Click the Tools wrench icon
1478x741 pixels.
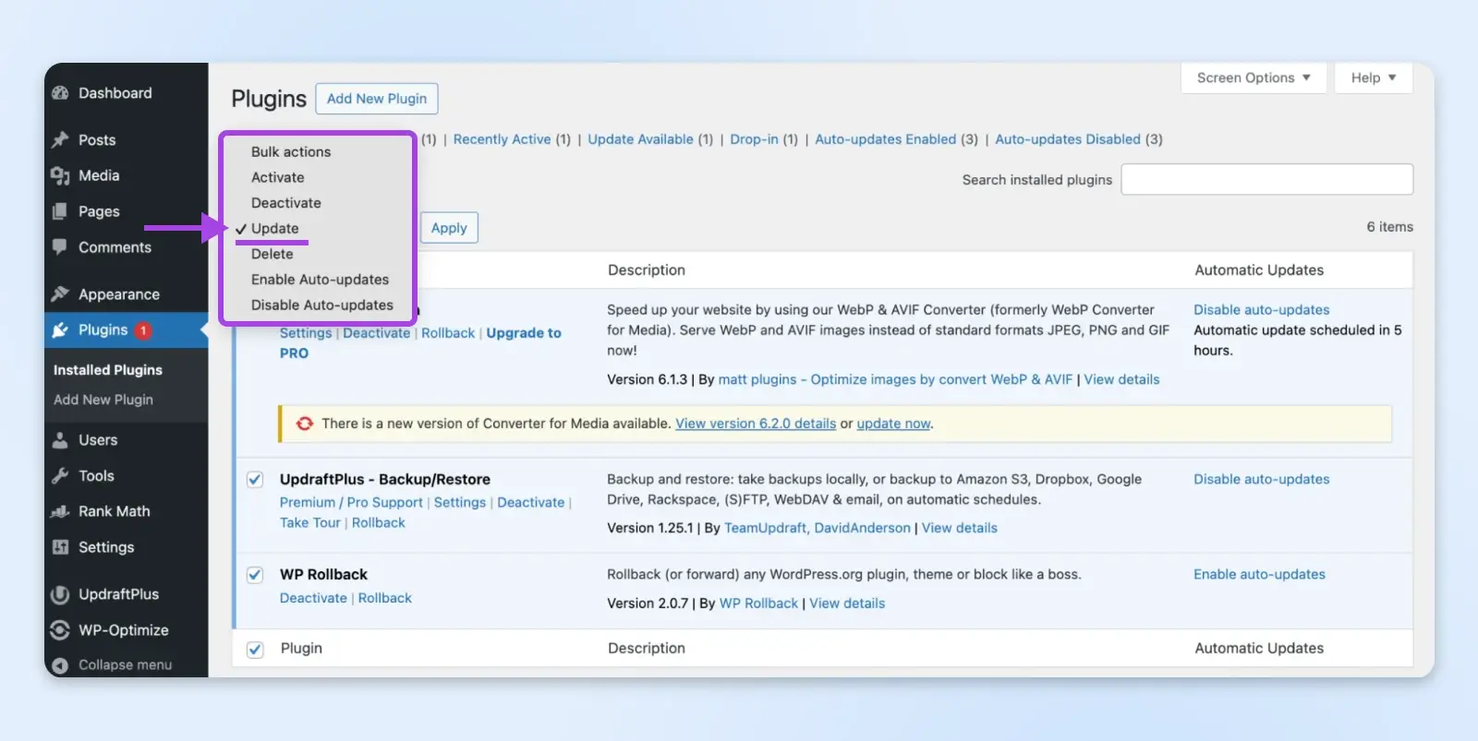(61, 476)
